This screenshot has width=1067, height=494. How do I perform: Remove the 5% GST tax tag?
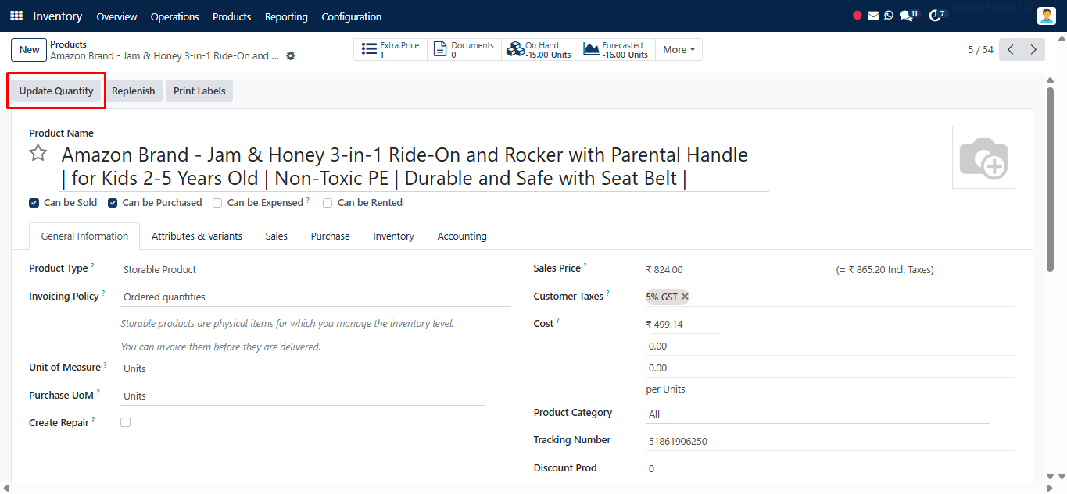[685, 297]
